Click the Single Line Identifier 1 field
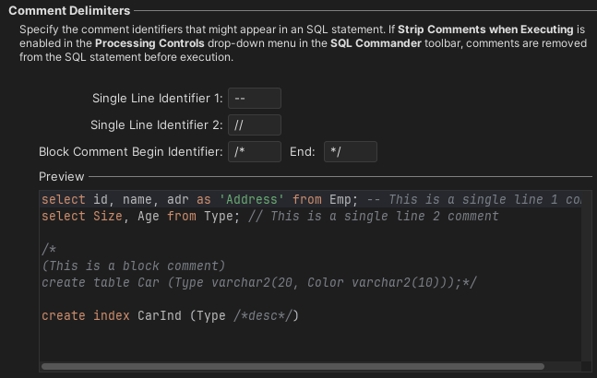Screen dimensions: 597x378 point(254,99)
